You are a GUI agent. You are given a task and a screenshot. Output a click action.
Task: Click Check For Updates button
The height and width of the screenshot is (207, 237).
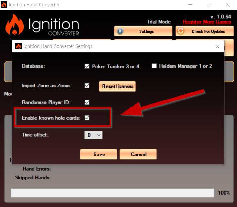pyautogui.click(x=205, y=31)
